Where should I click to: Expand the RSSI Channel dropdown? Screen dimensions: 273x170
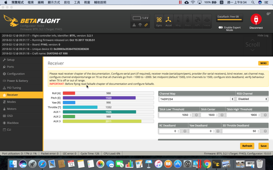pos(252,99)
